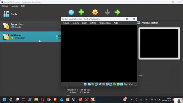Screen dimensions: 183x103
Task: Click the display indicator in VM status bar
Action: 107,84
